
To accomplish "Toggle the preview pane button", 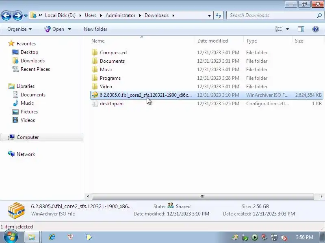I will 301,29.
